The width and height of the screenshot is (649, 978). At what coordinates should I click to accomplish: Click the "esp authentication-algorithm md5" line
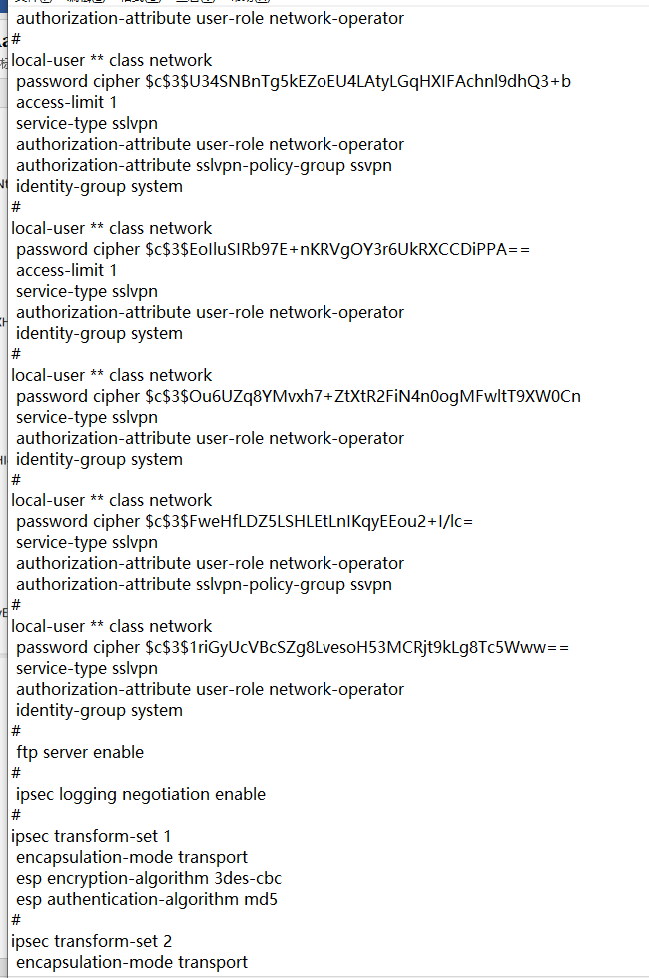(x=147, y=899)
